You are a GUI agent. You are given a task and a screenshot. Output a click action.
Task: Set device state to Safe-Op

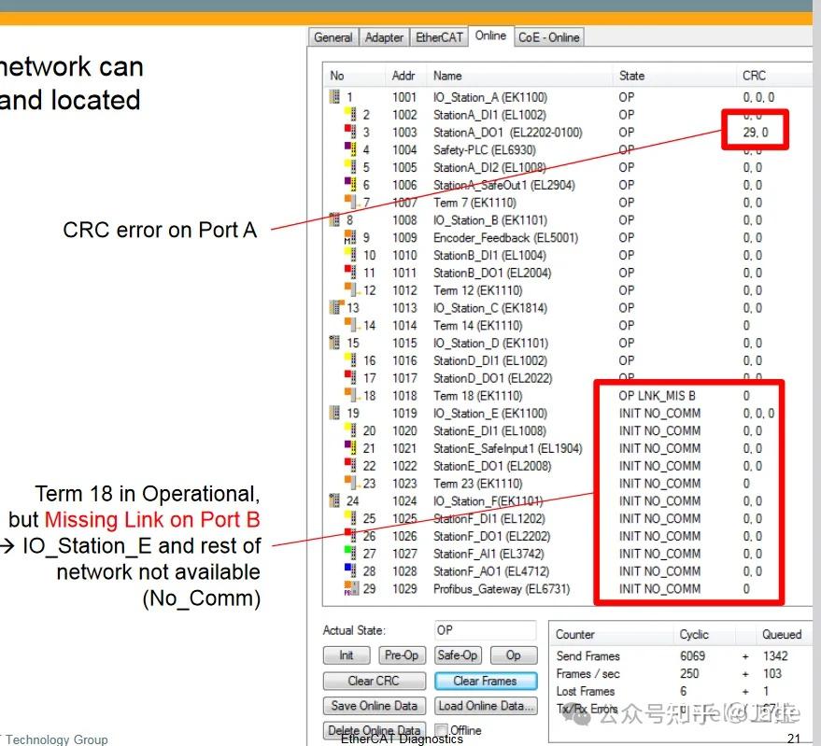[458, 655]
